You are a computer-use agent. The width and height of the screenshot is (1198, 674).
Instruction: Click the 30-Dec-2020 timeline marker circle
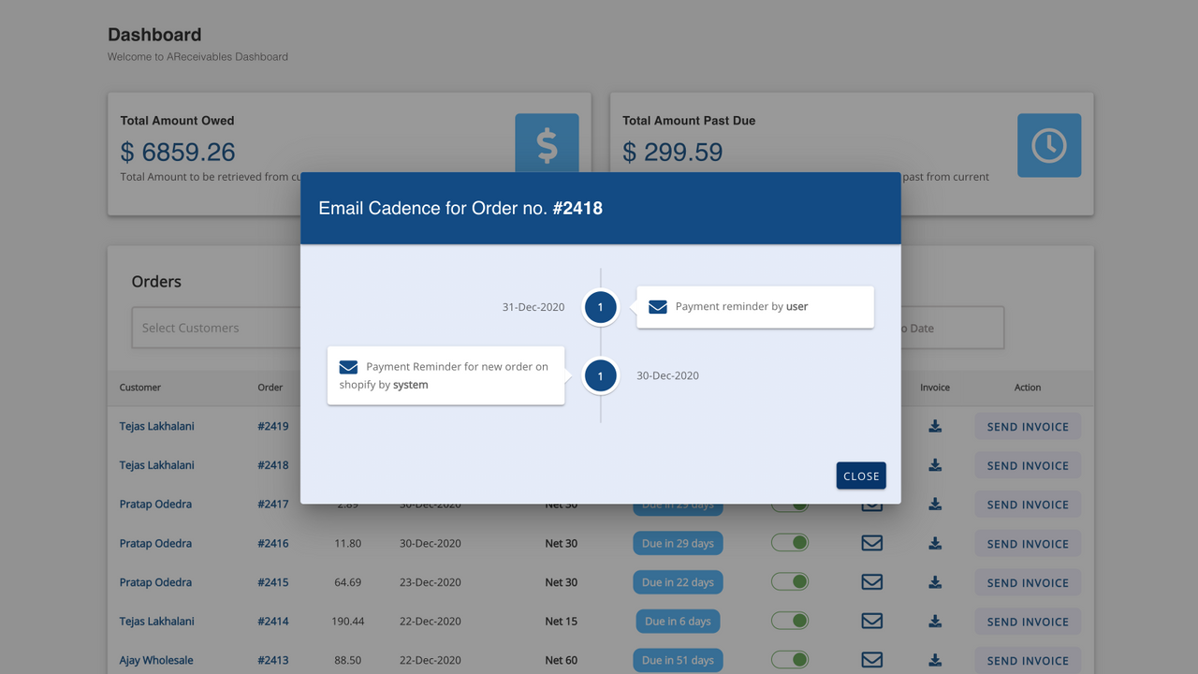coord(600,375)
